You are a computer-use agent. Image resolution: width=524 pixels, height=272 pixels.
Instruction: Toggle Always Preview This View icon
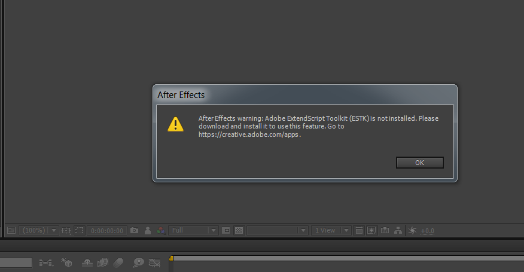11,231
